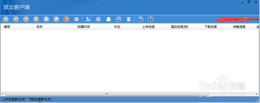Click the 渲染进度(帧) column header
The width and height of the screenshot is (260, 103).
pyautogui.click(x=179, y=27)
